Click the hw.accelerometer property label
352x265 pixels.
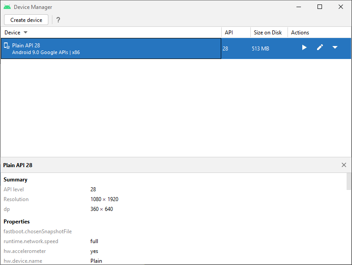(x=25, y=251)
